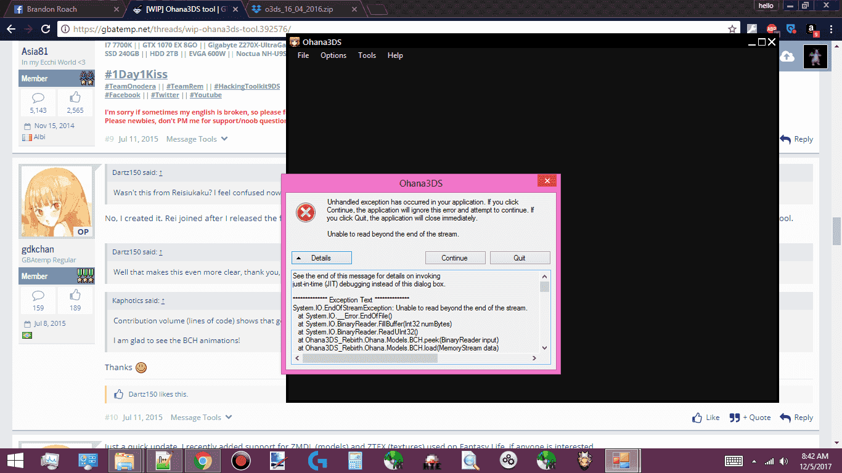The height and width of the screenshot is (473, 842).
Task: Open gdkchan's avatar image
Action: (x=57, y=202)
